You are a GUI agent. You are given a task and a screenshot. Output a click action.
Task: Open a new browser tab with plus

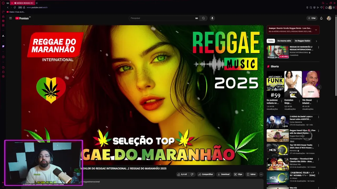pos(37,3)
